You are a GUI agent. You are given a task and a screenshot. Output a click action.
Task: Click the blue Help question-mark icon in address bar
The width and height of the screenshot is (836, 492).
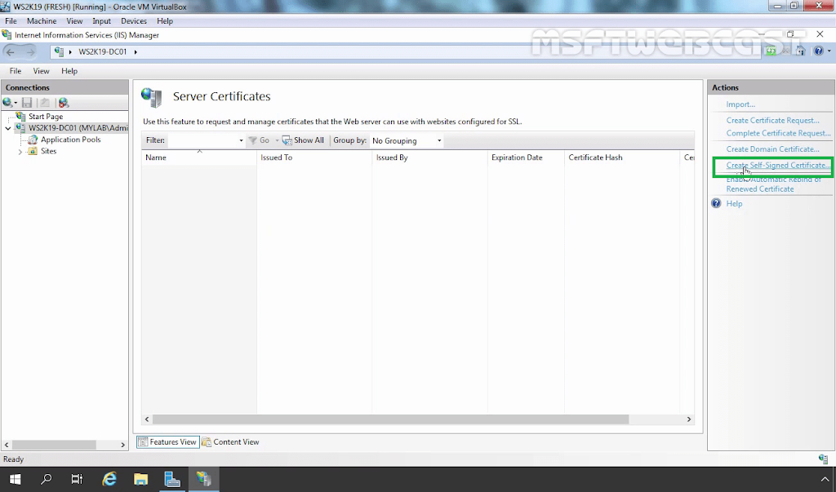pos(819,51)
